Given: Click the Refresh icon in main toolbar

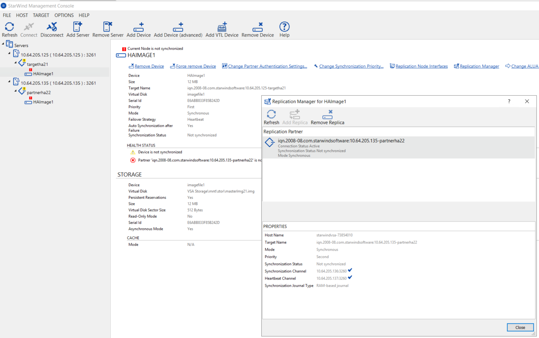Looking at the screenshot, I should 9,27.
